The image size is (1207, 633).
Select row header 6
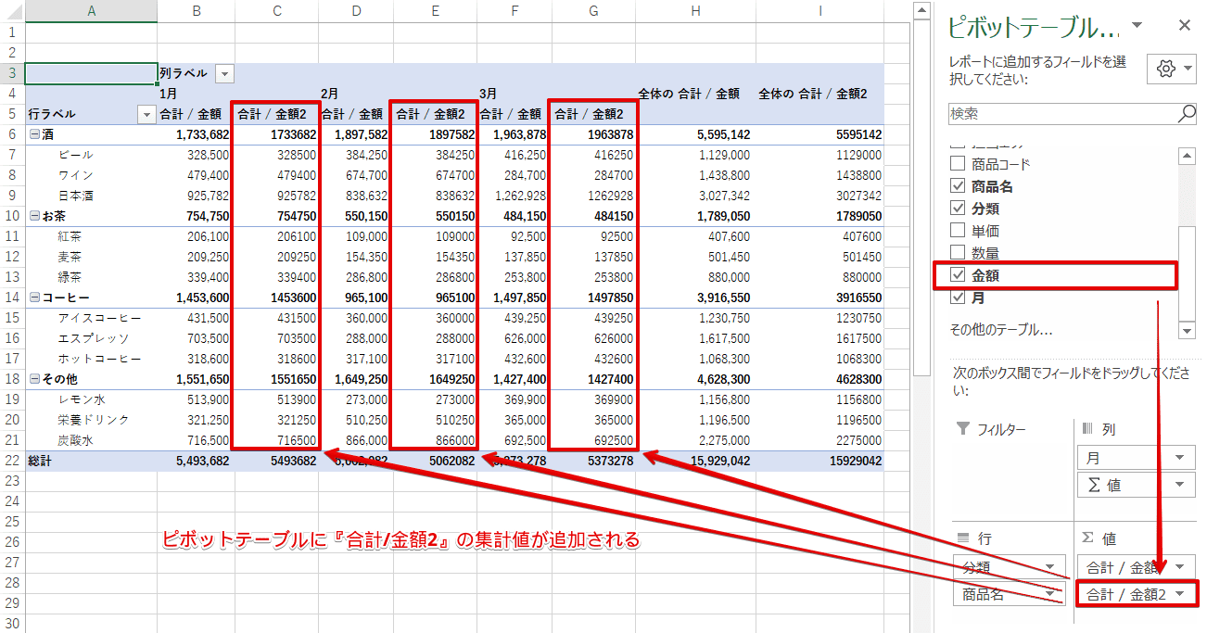(12, 134)
